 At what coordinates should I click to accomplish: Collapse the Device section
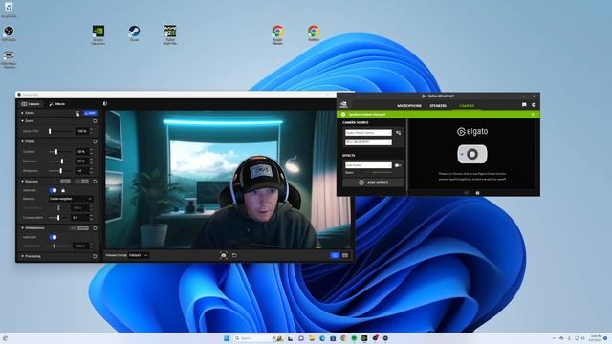[22, 113]
